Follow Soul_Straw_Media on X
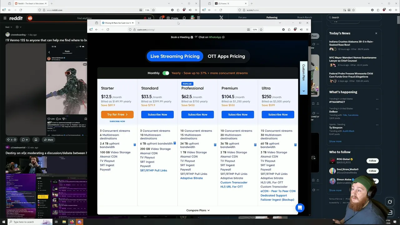The height and width of the screenshot is (225, 400). pos(372,171)
